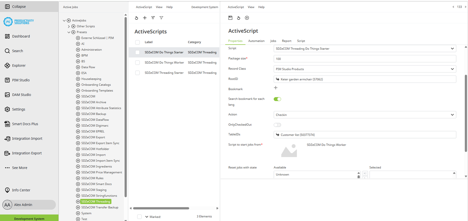Open the Action dropdown showing Checkin

(x=365, y=114)
